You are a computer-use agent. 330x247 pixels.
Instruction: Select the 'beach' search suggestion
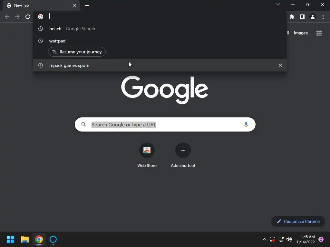tap(160, 29)
